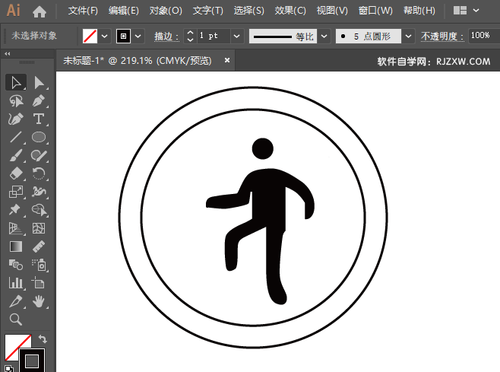Reset to default fill and stroke
Screen dimensions: 500x372
tap(9, 368)
